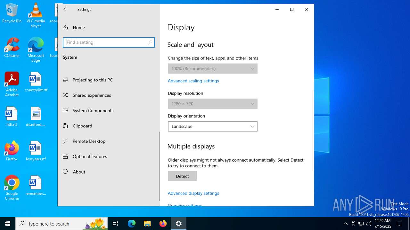410x230 pixels.
Task: Click the Remote Desktop sidebar icon
Action: (x=65, y=141)
